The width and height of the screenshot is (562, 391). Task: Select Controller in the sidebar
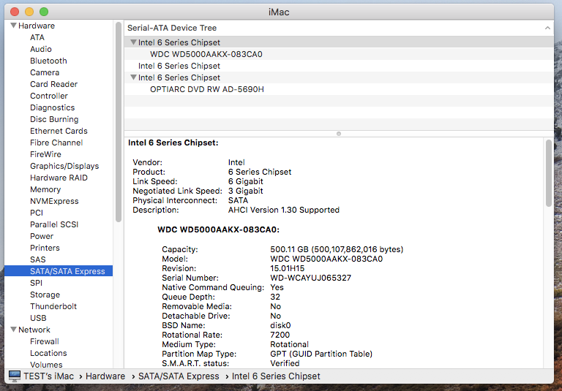click(49, 96)
